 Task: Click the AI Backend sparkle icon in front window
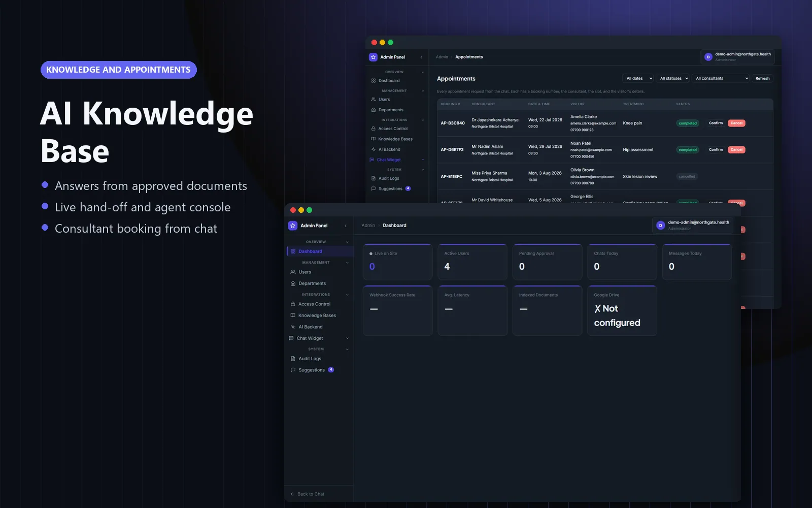pos(293,327)
